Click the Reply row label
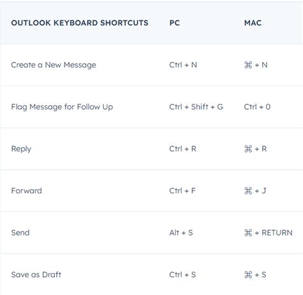This screenshot has width=303, height=295. click(21, 149)
